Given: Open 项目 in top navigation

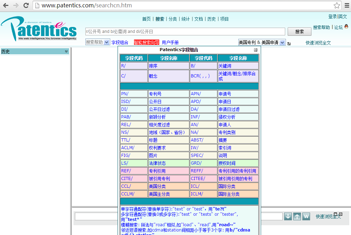Looking at the screenshot, I should click(x=224, y=19).
